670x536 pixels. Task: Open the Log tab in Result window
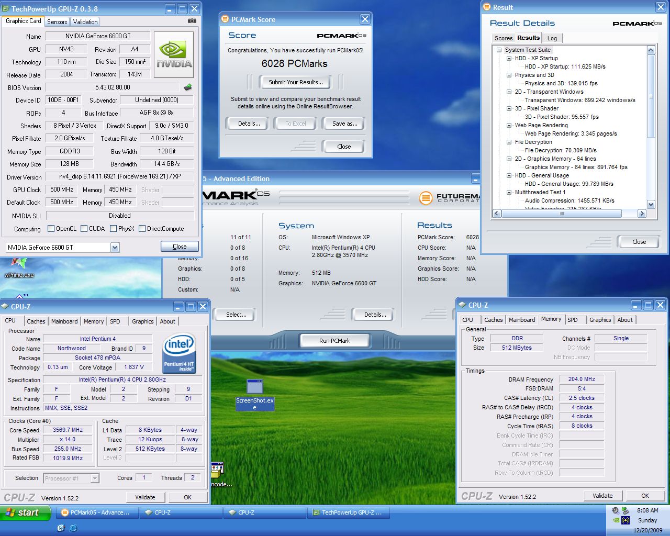pos(552,38)
